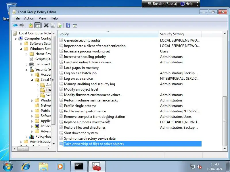Screen dimensions: 230x172
Task: Click the clock showing 13:43
Action: pos(214,164)
